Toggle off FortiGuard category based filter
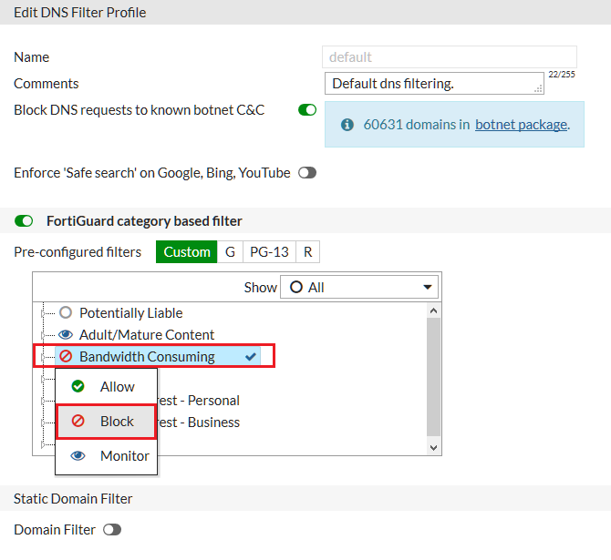This screenshot has height=560, width=611. click(x=25, y=220)
